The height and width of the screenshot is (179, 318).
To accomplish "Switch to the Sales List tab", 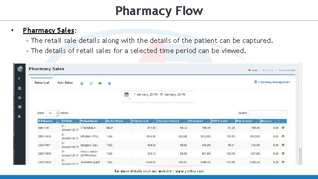I will [42, 83].
